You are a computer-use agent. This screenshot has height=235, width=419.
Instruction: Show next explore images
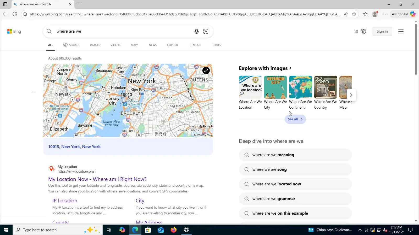click(x=351, y=95)
